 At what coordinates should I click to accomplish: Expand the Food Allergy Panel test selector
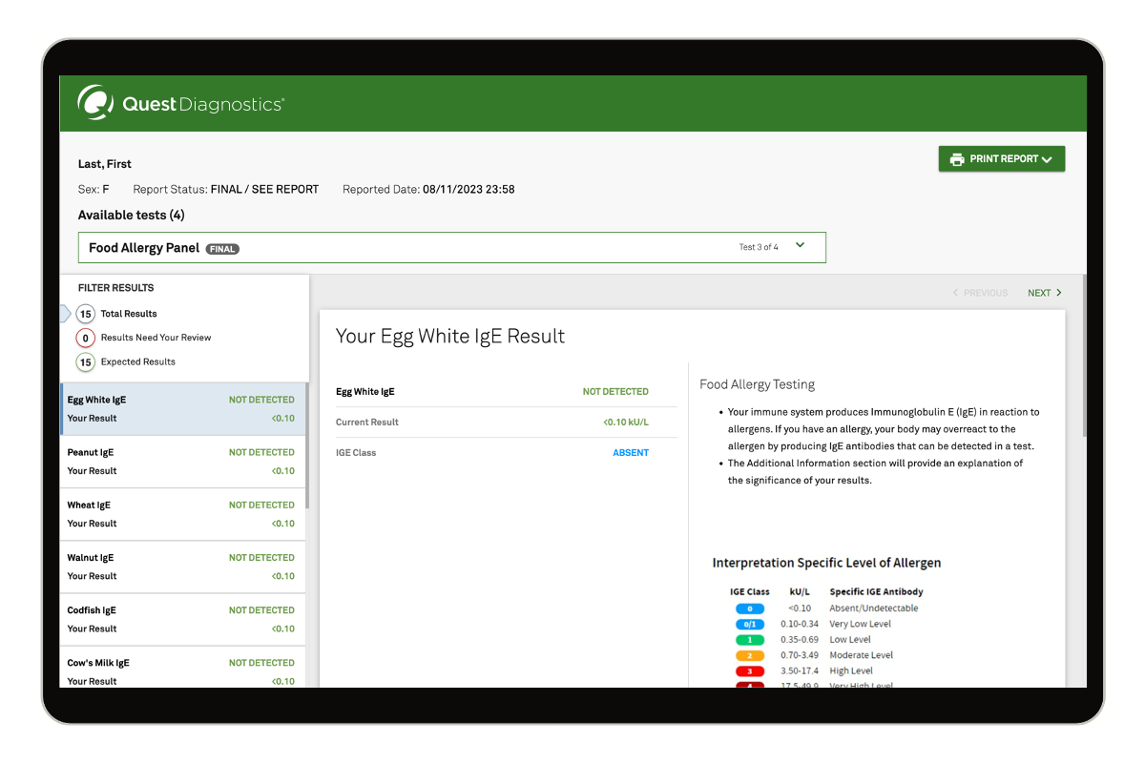point(451,248)
